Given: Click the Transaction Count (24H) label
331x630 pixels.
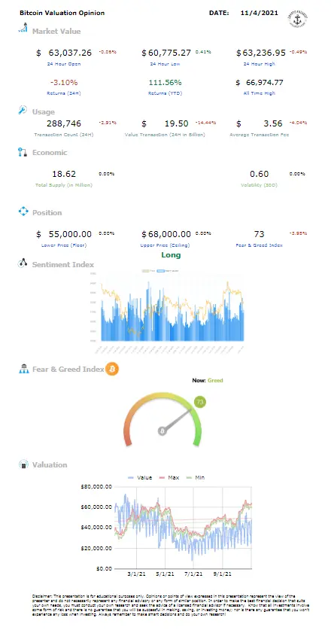Looking at the screenshot, I should tap(64, 135).
